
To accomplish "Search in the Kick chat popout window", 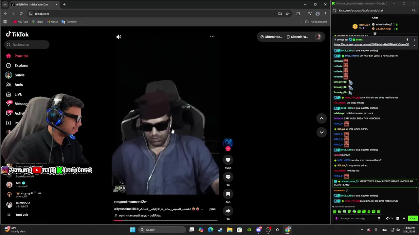I will (414, 10).
